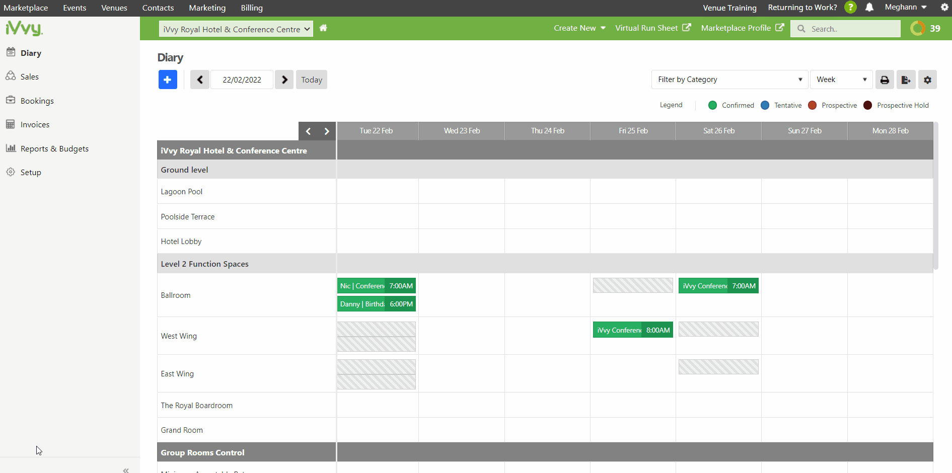This screenshot has width=952, height=473.
Task: Open the Filter by Category dropdown
Action: [729, 80]
